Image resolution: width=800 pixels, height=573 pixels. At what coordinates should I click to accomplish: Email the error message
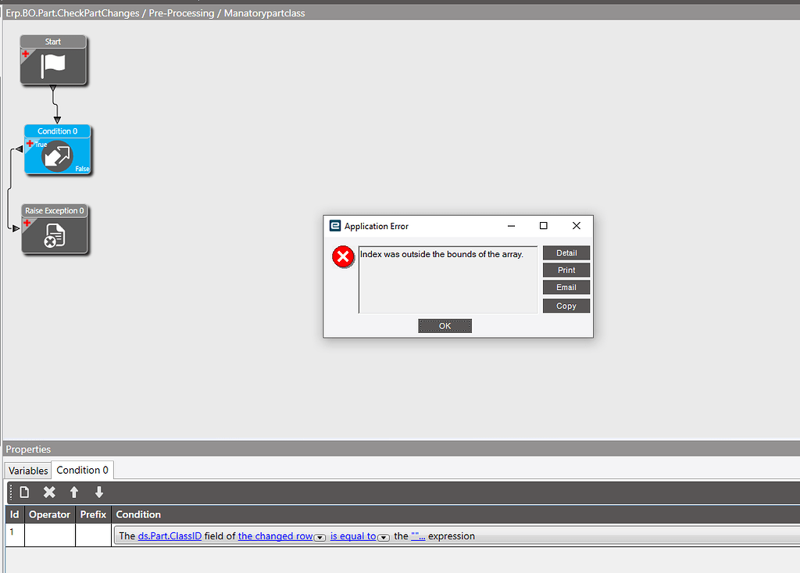tap(566, 287)
